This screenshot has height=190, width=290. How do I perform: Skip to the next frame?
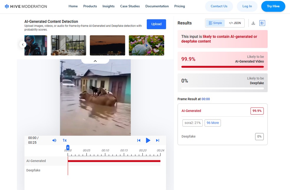click(x=157, y=141)
